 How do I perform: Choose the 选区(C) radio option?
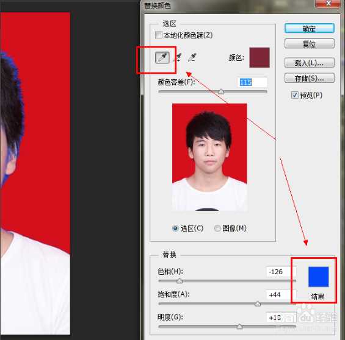(x=175, y=228)
